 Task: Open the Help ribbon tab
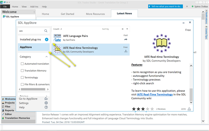pyautogui.click(x=44, y=7)
